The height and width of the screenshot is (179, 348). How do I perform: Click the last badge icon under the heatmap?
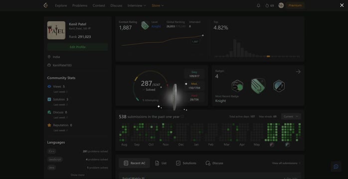pos(287,145)
